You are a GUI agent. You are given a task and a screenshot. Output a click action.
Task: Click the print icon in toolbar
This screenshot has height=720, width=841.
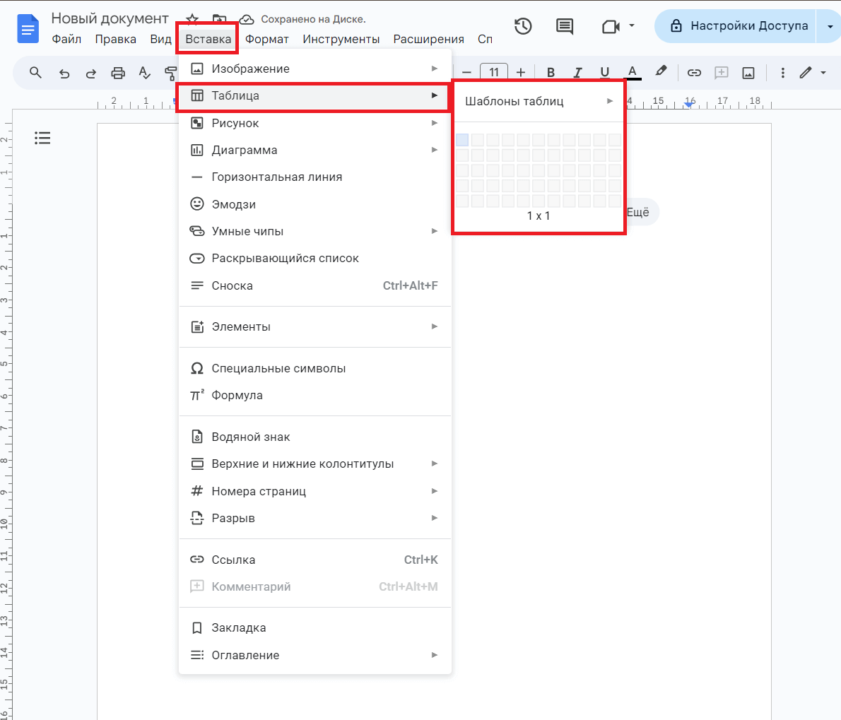pyautogui.click(x=118, y=73)
